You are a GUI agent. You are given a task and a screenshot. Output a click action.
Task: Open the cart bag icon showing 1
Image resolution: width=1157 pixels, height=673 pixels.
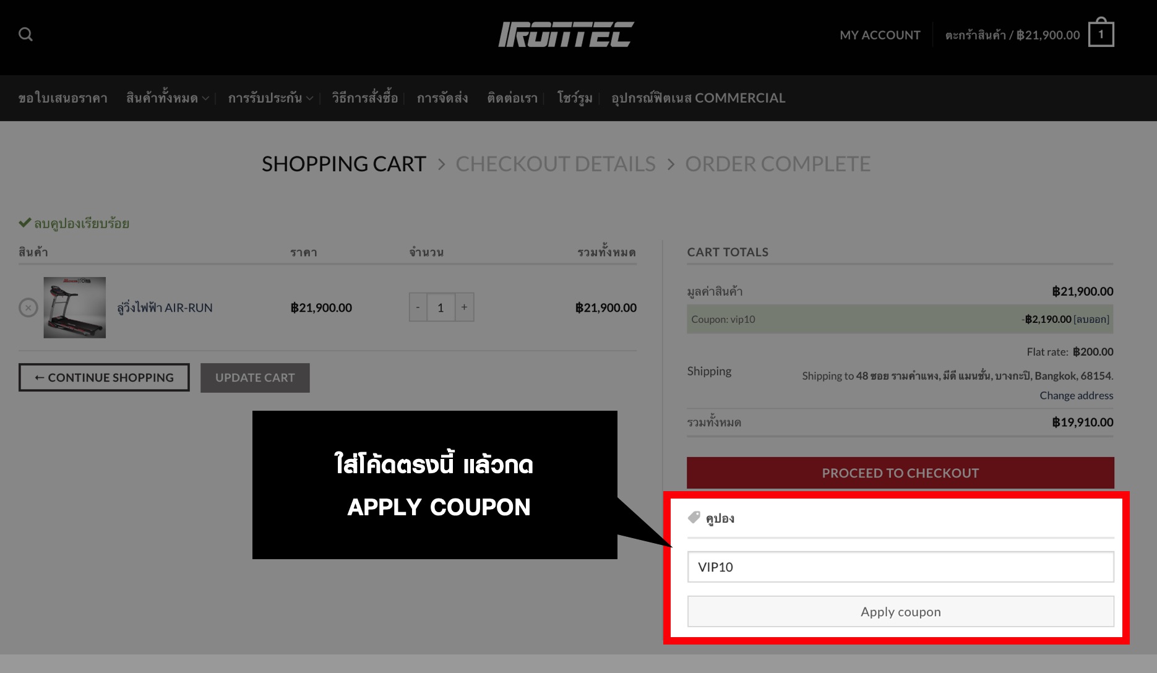1101,33
